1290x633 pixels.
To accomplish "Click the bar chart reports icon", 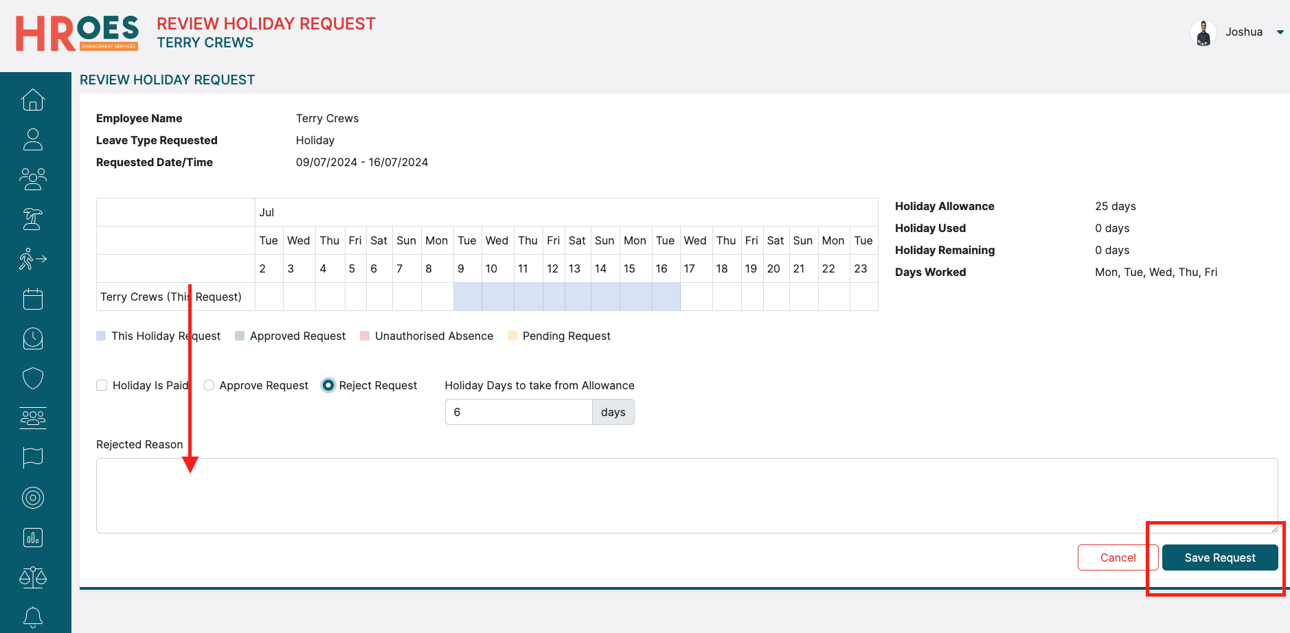I will (x=33, y=538).
